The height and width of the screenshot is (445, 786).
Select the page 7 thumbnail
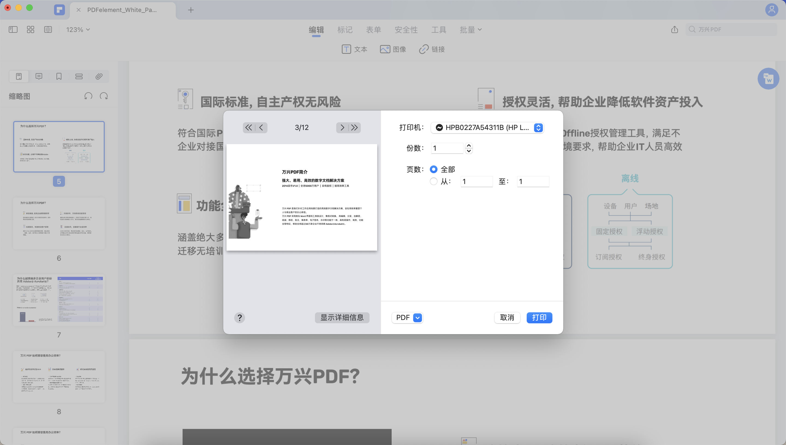pyautogui.click(x=58, y=299)
